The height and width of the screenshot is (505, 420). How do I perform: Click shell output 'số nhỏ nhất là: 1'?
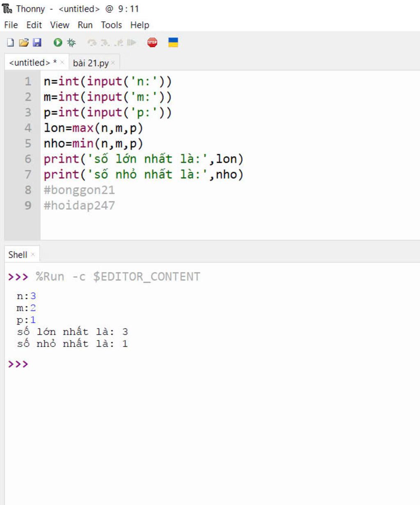click(73, 343)
